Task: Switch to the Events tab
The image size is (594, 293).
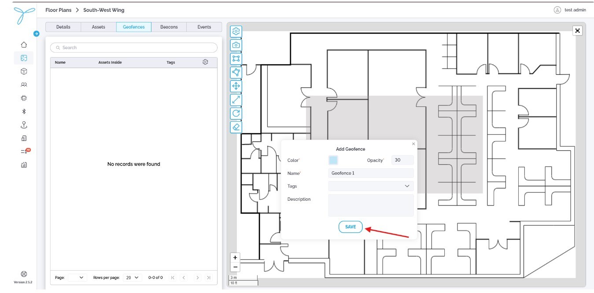Action: coord(204,27)
